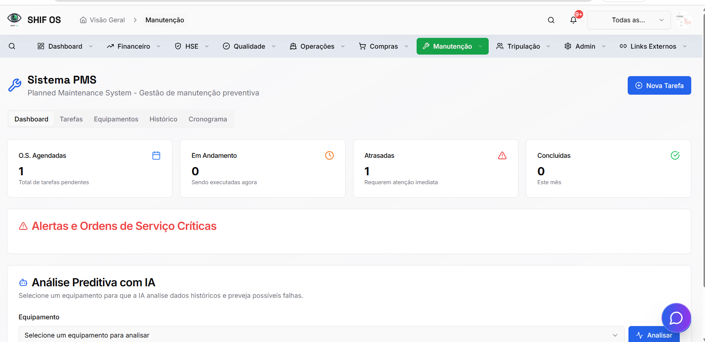
Task: Open the Visão Geral breadcrumb link
Action: point(106,20)
